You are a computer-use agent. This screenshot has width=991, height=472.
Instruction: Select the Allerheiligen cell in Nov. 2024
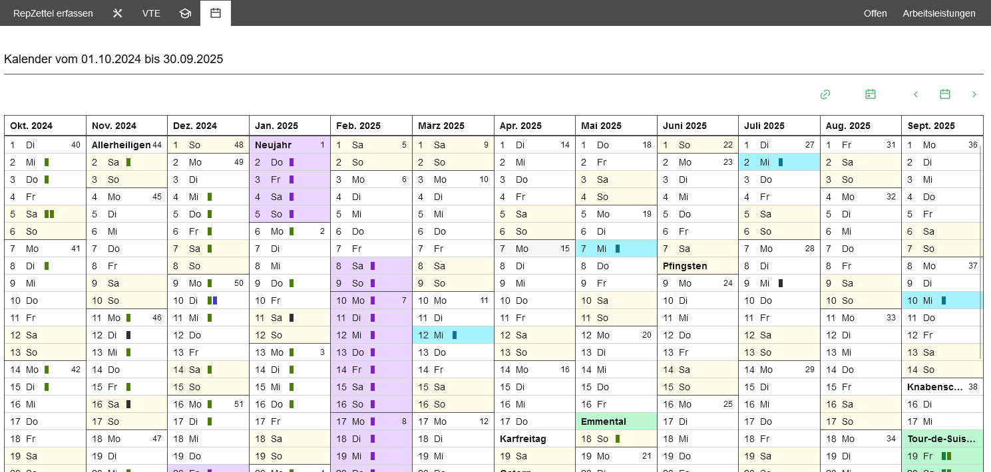coord(126,145)
